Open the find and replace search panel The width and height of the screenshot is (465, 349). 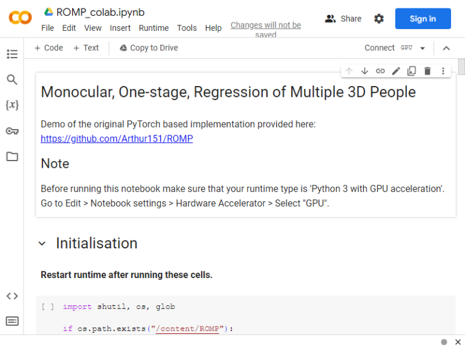[x=12, y=79]
